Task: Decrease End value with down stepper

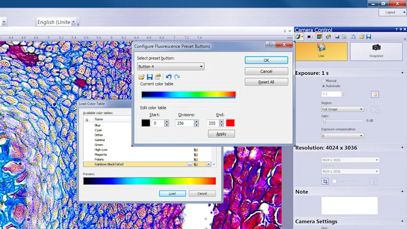Action: pos(221,125)
